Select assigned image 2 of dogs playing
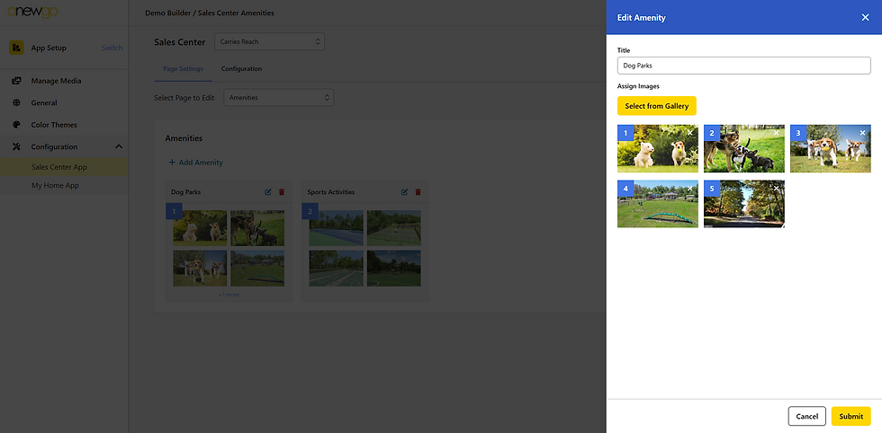The image size is (882, 433). point(743,149)
